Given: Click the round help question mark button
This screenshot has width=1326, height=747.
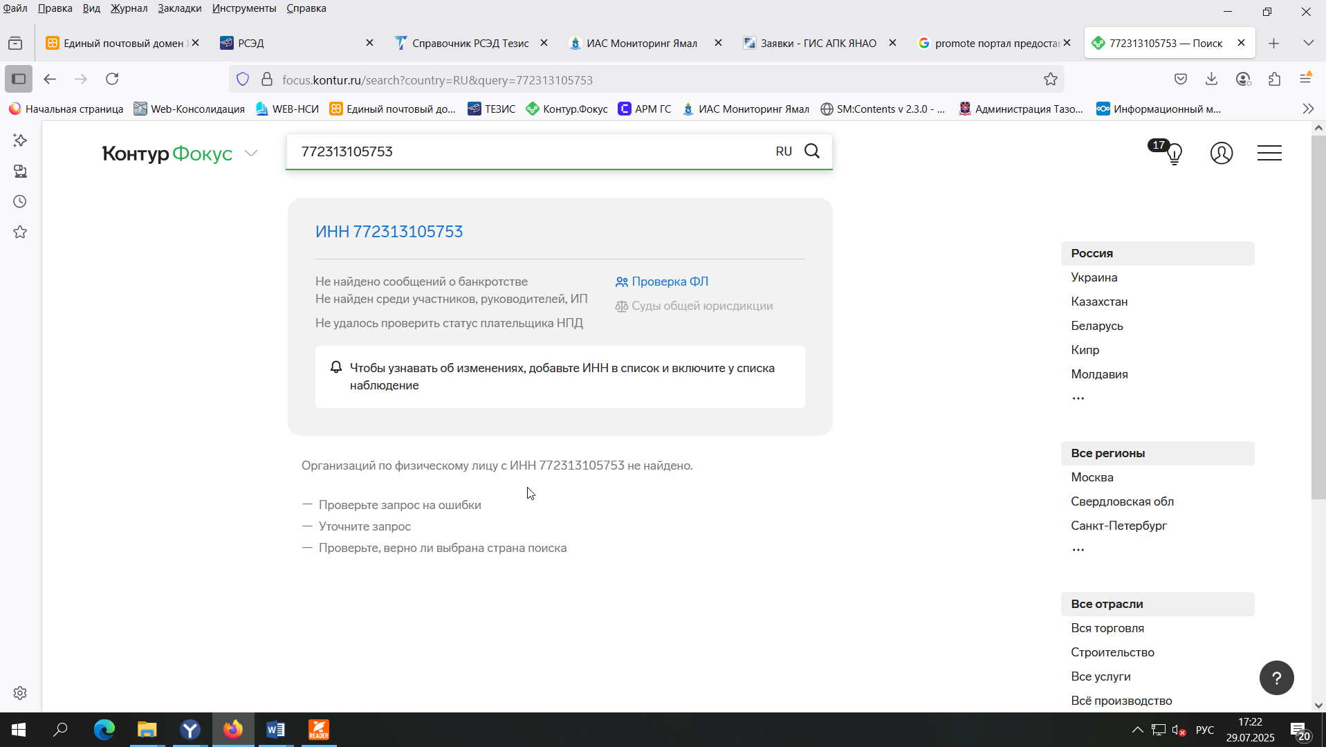Looking at the screenshot, I should coord(1276,678).
